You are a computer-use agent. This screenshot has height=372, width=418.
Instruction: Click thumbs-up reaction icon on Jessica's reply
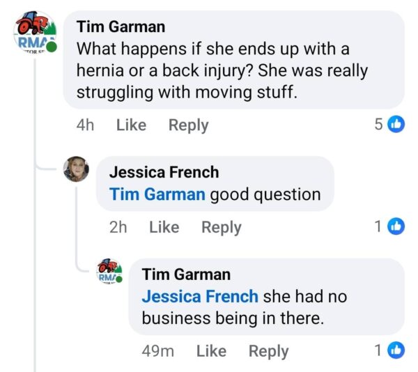pyautogui.click(x=396, y=226)
